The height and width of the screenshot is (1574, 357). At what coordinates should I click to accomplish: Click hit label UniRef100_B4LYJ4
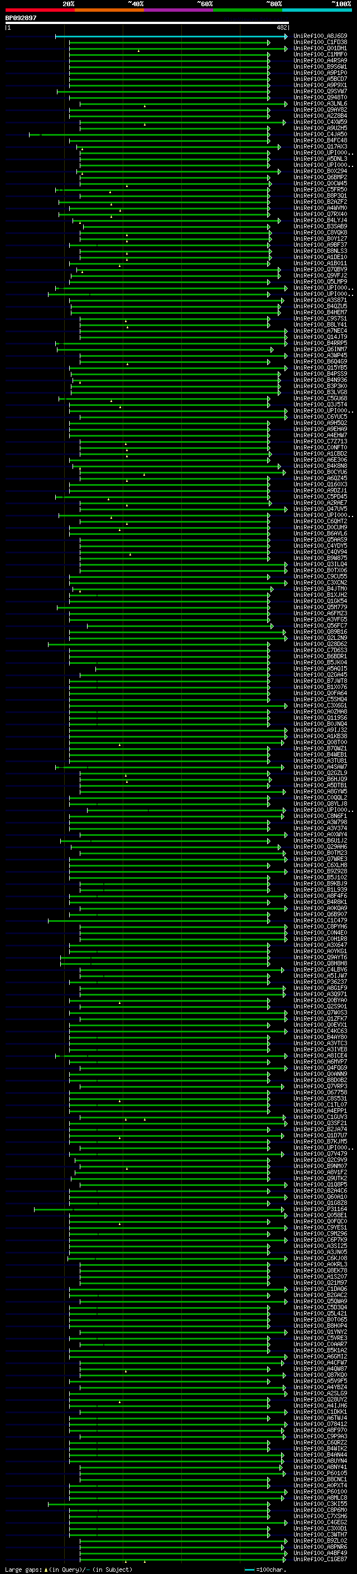[x=320, y=221]
